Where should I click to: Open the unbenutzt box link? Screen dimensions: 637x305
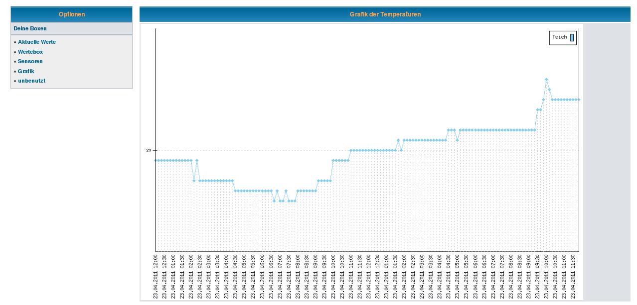coord(31,81)
